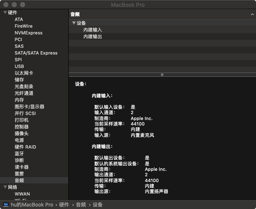Show 内存 information

[x=19, y=100]
